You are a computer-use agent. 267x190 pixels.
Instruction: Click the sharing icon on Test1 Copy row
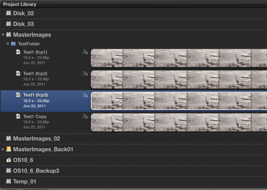tap(85, 116)
